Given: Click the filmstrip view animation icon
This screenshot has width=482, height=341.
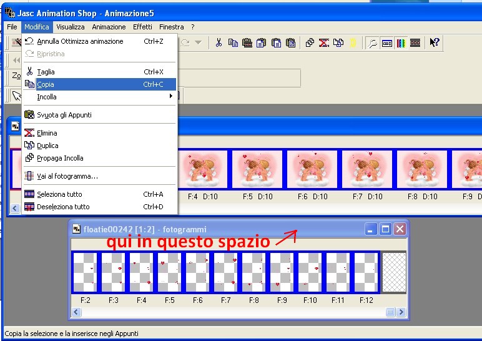Looking at the screenshot, I should 415,42.
